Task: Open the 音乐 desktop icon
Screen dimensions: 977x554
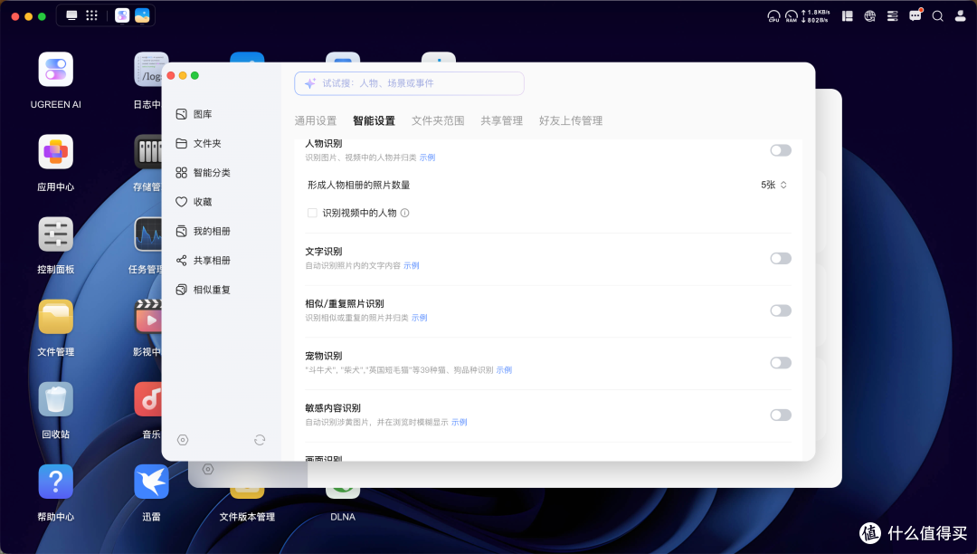Action: point(147,399)
